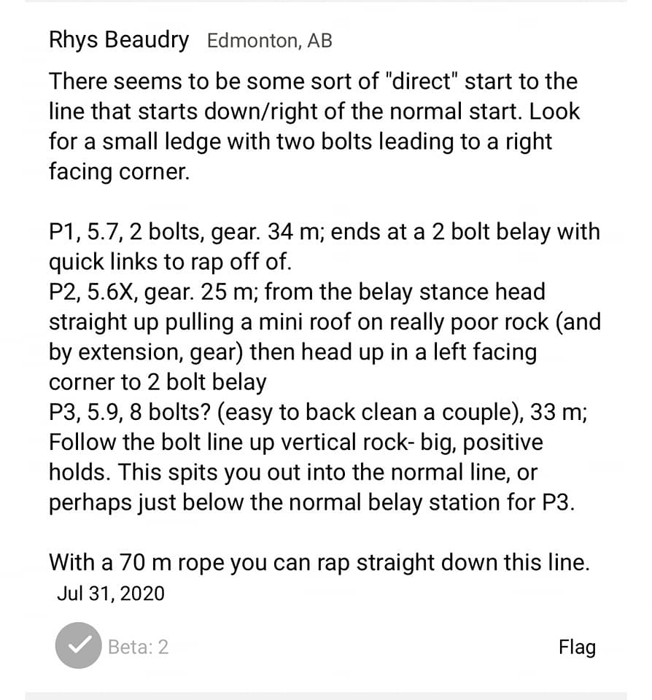This screenshot has width=652, height=700.
Task: Select the P3 pitch label
Action: (63, 412)
